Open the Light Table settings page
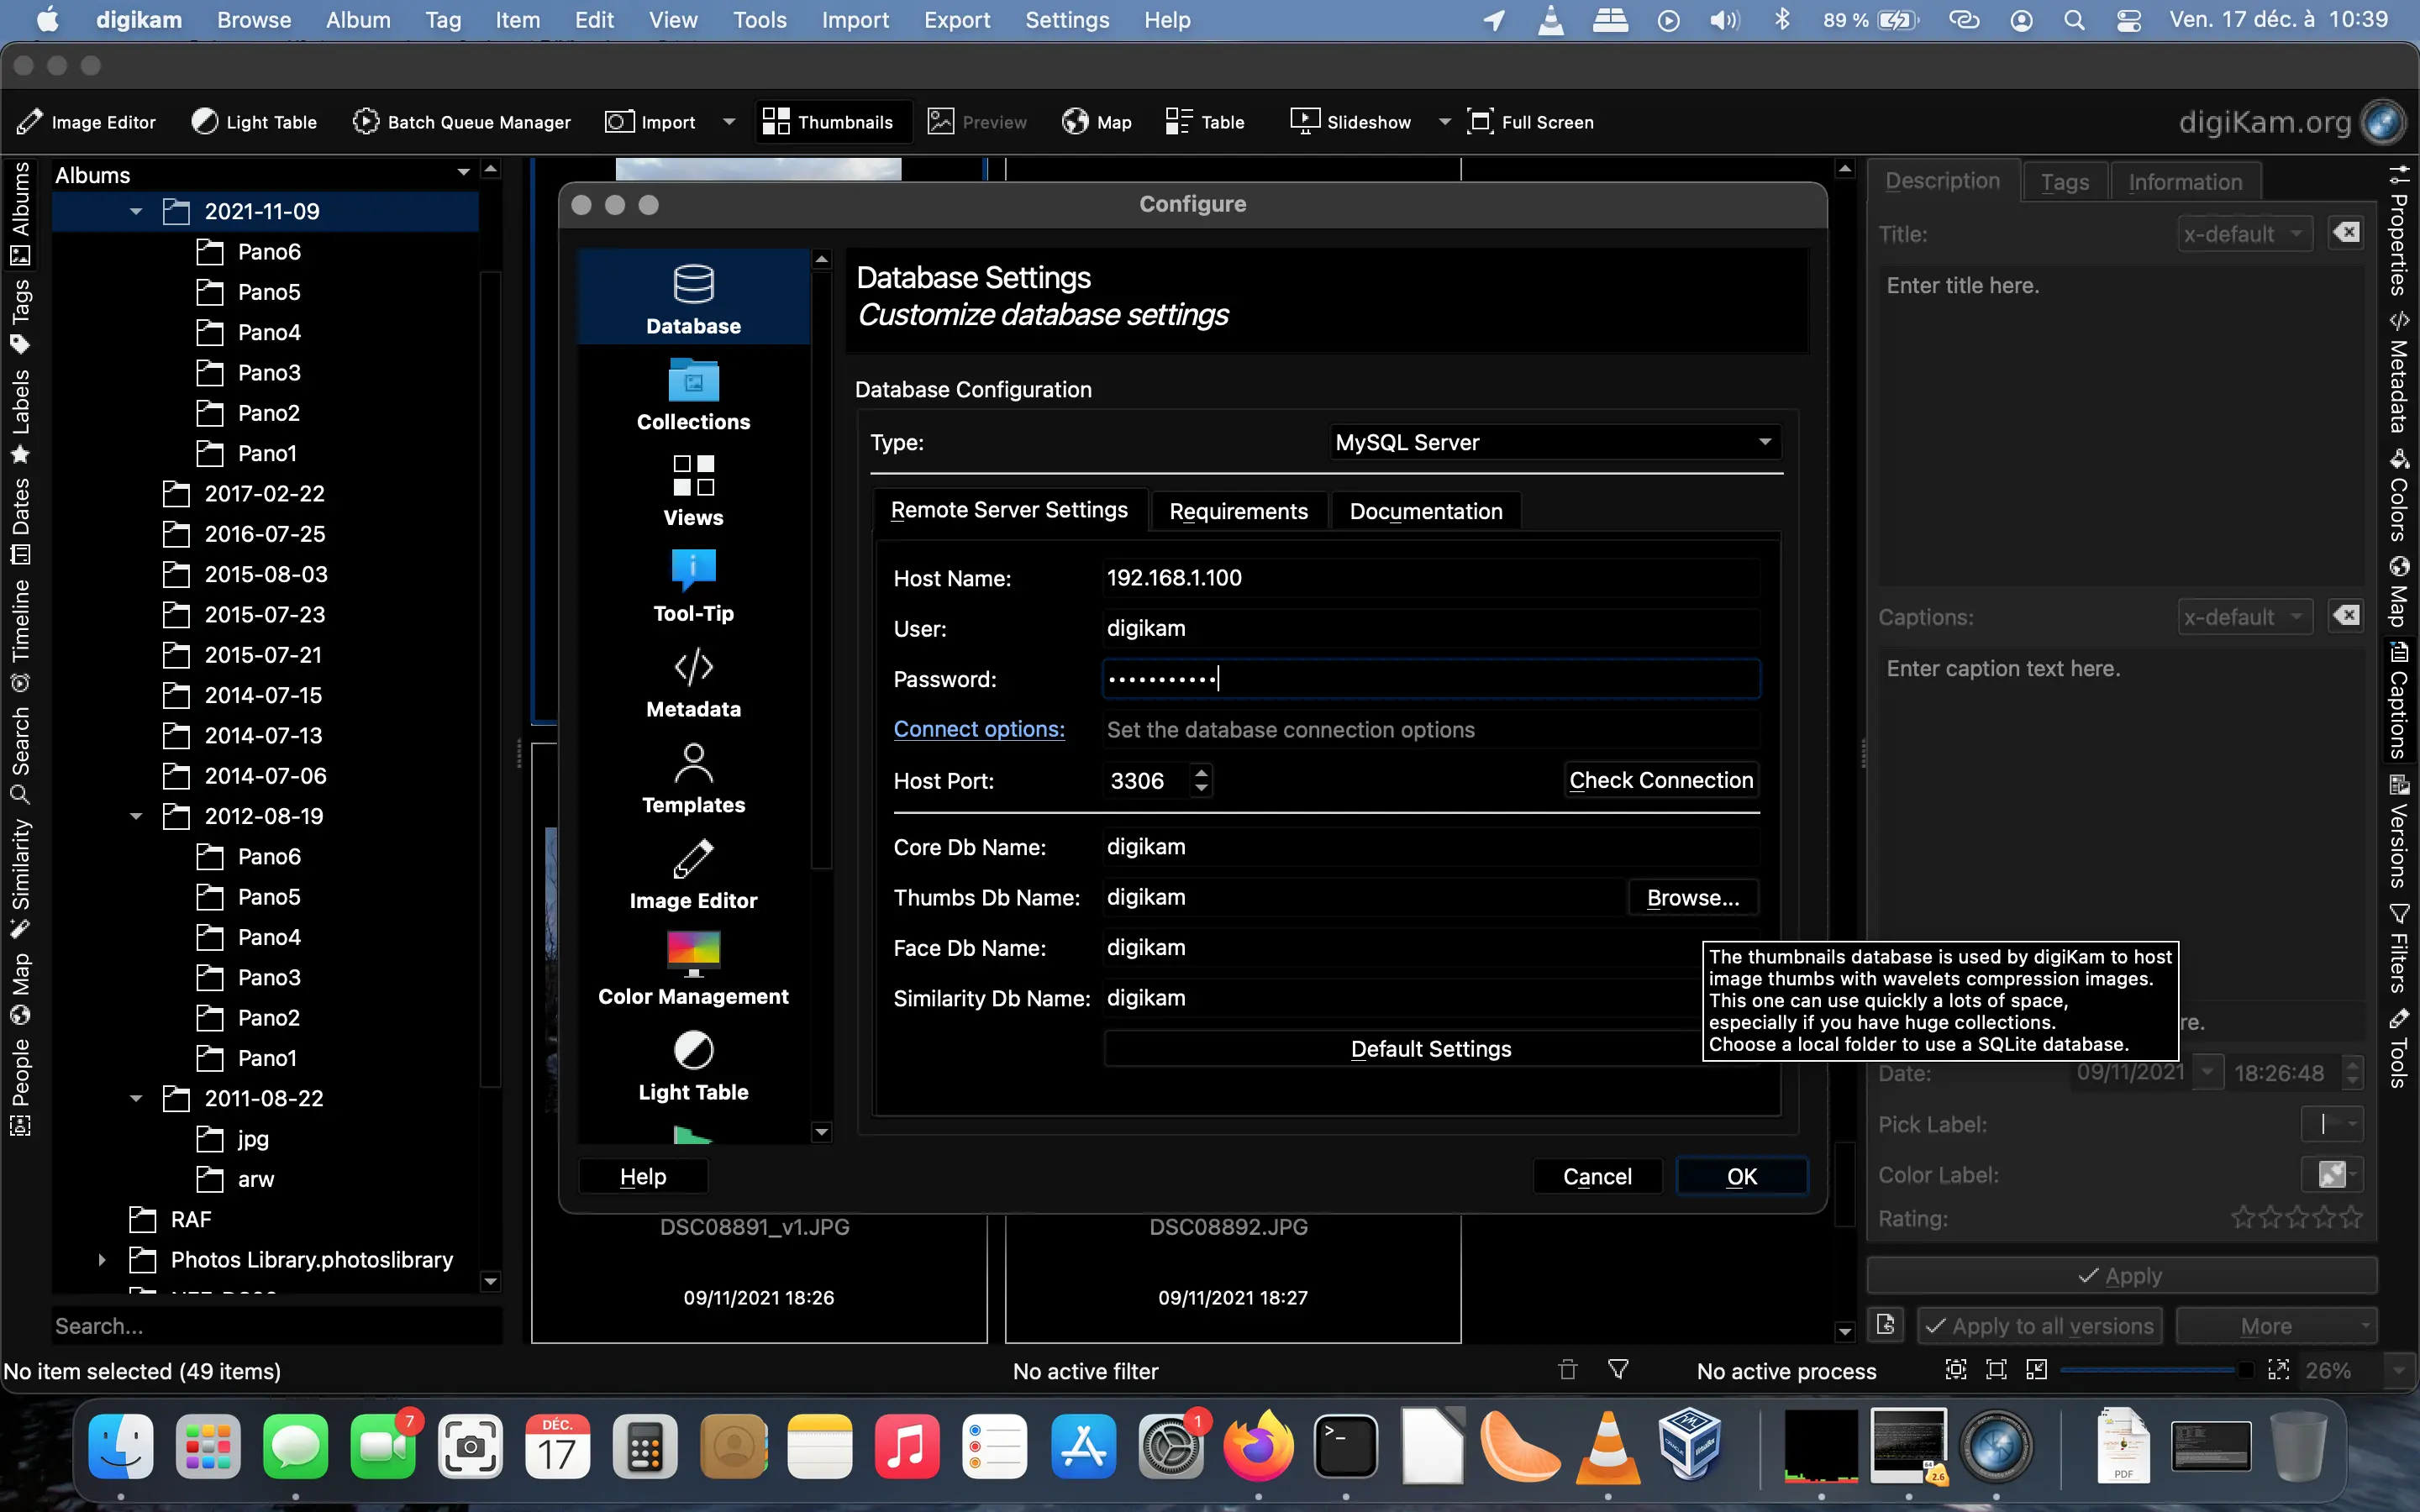The image size is (2420, 1512). point(692,1063)
